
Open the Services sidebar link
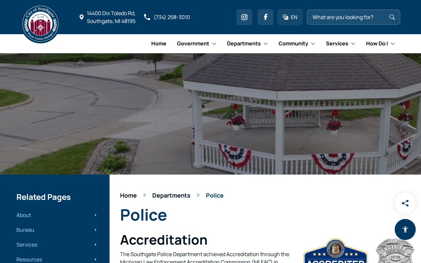pos(27,245)
